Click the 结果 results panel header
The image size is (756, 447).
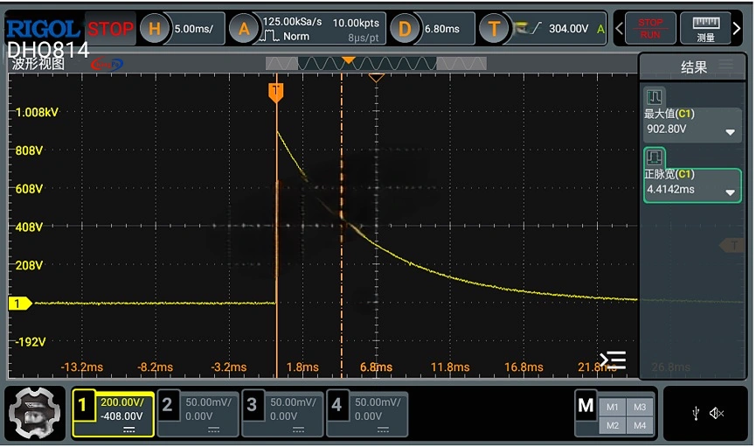(x=693, y=67)
